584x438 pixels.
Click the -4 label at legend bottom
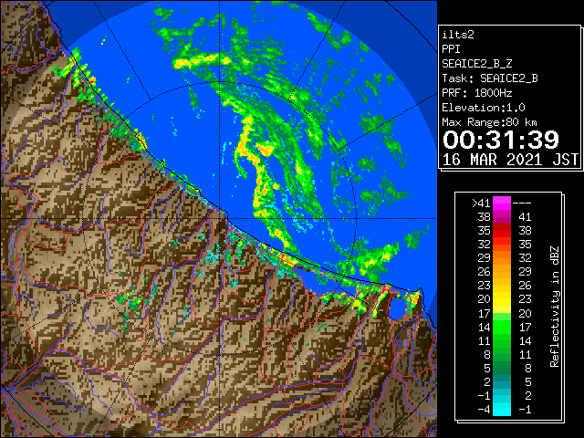484,410
